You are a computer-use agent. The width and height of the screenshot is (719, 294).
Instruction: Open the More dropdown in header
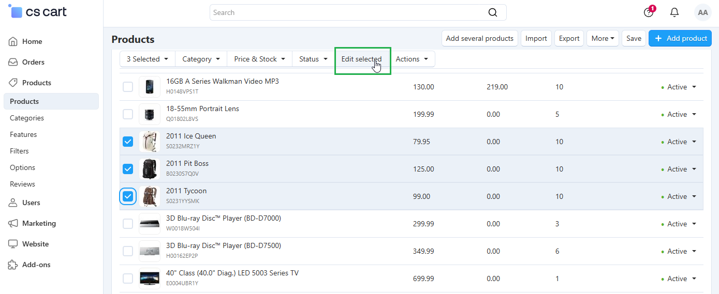click(x=603, y=38)
